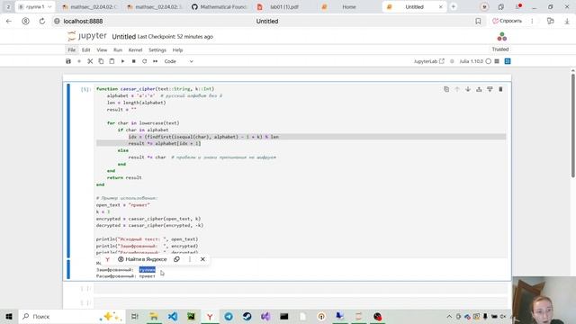The image size is (576, 324).
Task: Restart the kernel using the refresh icon
Action: (x=144, y=61)
